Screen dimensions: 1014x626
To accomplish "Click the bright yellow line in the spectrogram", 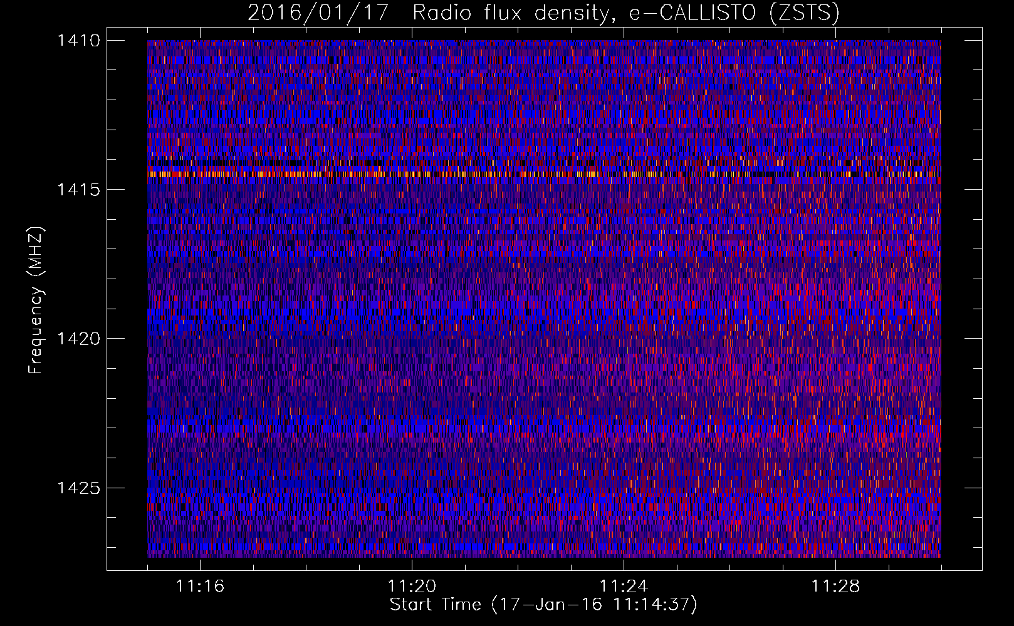I will point(544,175).
